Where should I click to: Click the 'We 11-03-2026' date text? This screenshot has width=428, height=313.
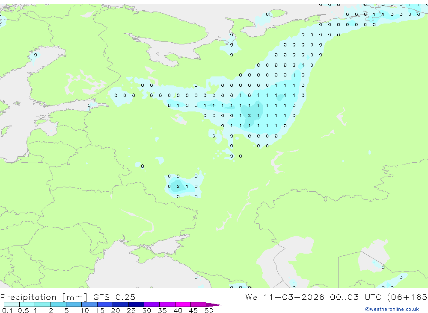coord(285,297)
